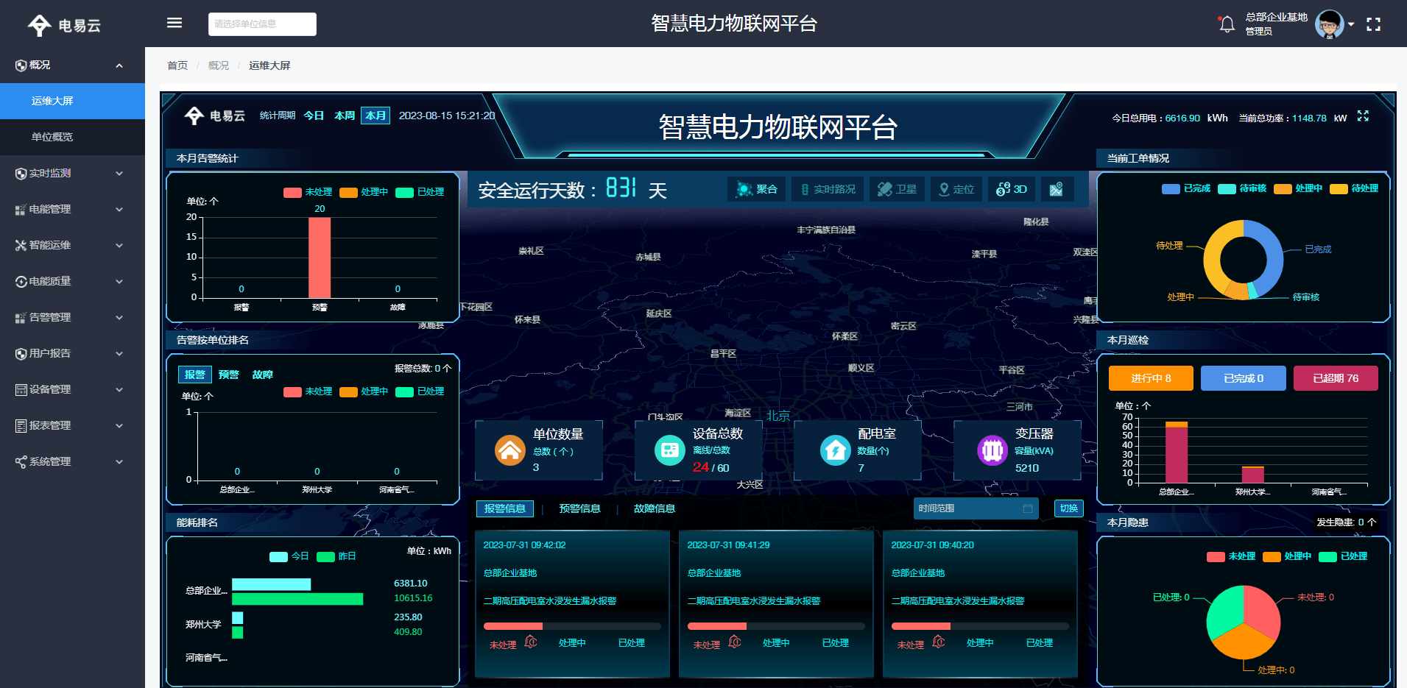Toggle 已完成 in 当前工单情况 legend
Screen dimensions: 1407x688
[1185, 188]
